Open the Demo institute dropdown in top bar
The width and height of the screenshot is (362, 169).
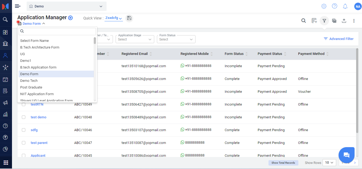point(67,6)
